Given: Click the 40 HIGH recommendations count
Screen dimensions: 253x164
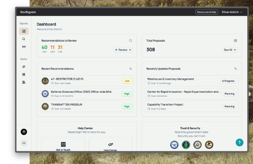Looking at the screenshot, I should tap(44, 49).
